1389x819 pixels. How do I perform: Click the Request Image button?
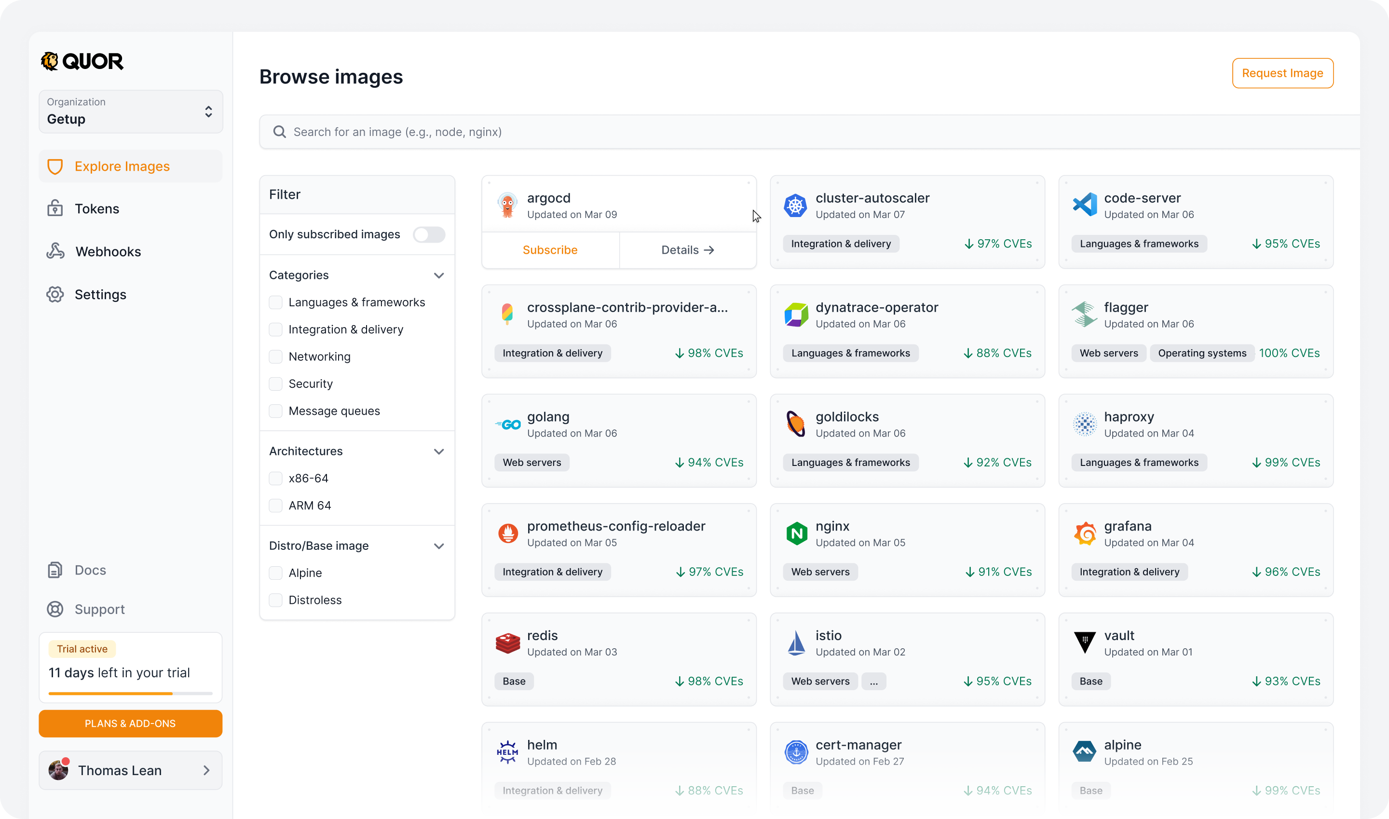coord(1282,73)
